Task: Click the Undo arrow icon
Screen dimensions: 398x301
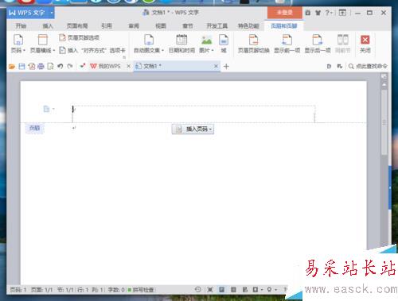Action: click(x=60, y=66)
